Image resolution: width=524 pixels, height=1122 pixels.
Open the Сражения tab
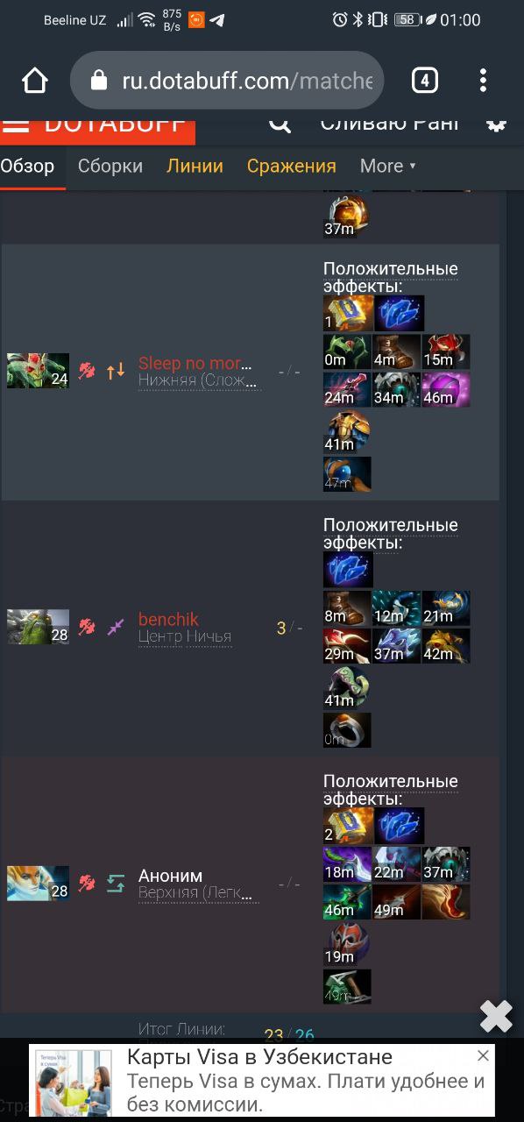[292, 166]
